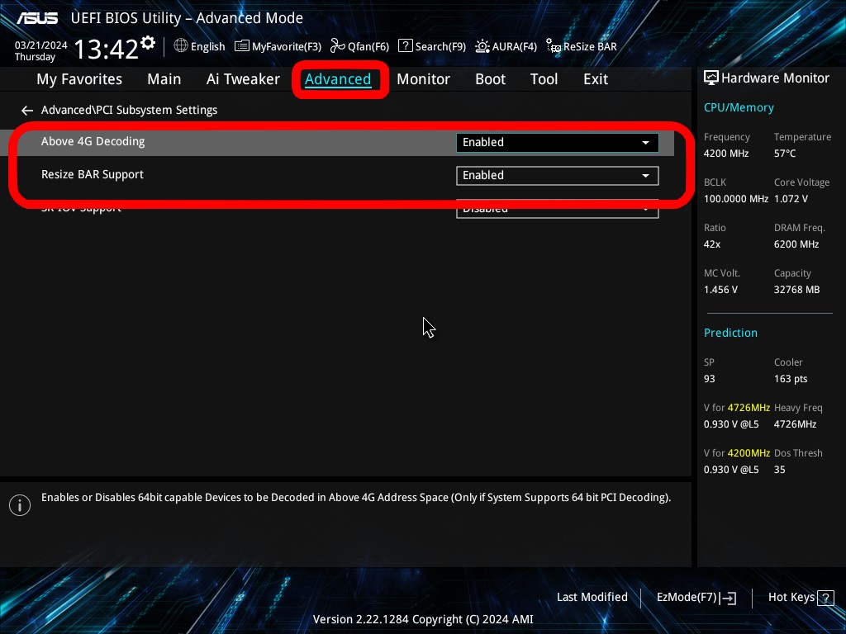Switch to the Main tab

click(x=164, y=79)
